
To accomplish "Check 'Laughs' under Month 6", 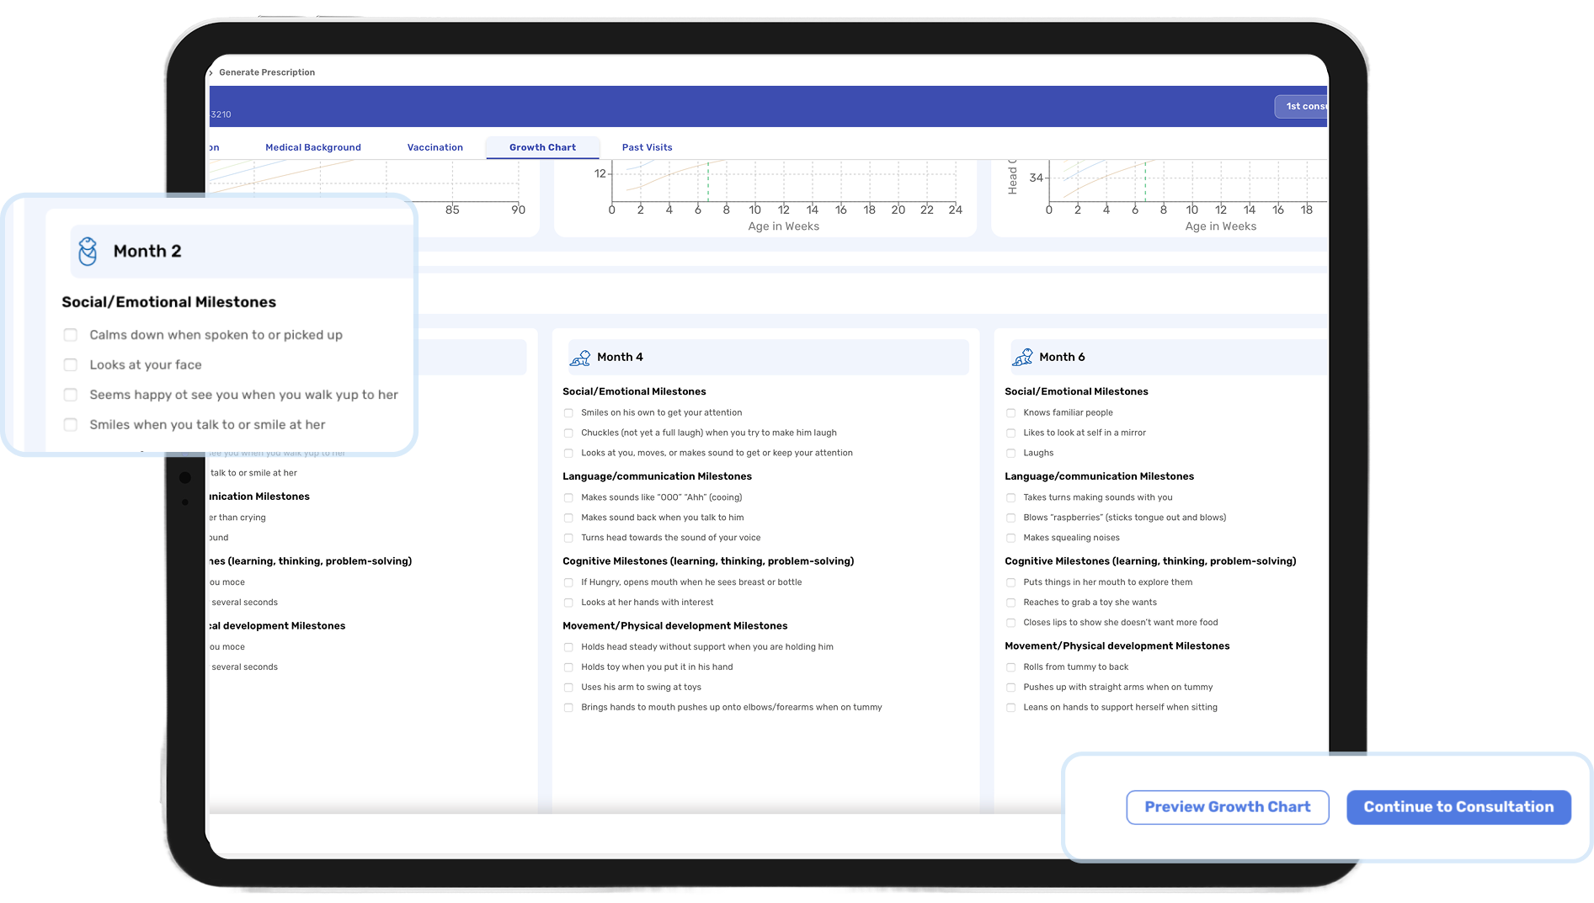I will click(1010, 454).
